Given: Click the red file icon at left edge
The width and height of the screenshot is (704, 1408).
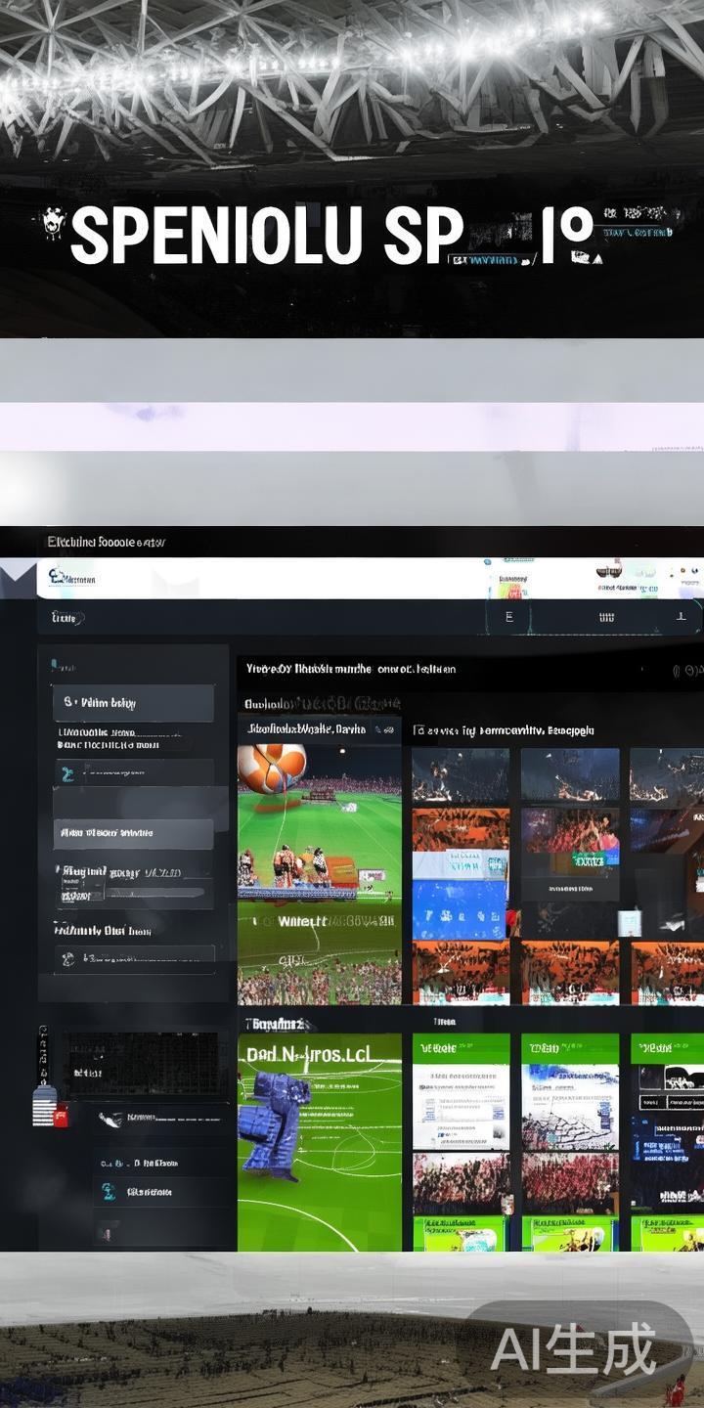Looking at the screenshot, I should click(x=61, y=1116).
